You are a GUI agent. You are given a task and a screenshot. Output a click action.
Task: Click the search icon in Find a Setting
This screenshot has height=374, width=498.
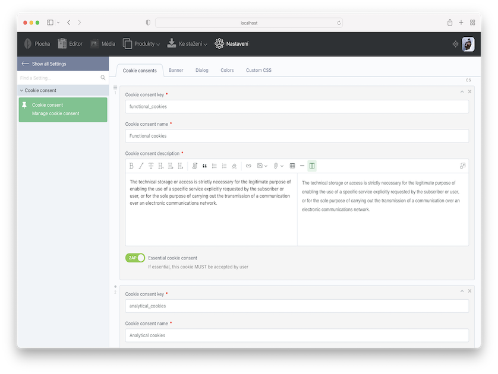click(x=103, y=78)
